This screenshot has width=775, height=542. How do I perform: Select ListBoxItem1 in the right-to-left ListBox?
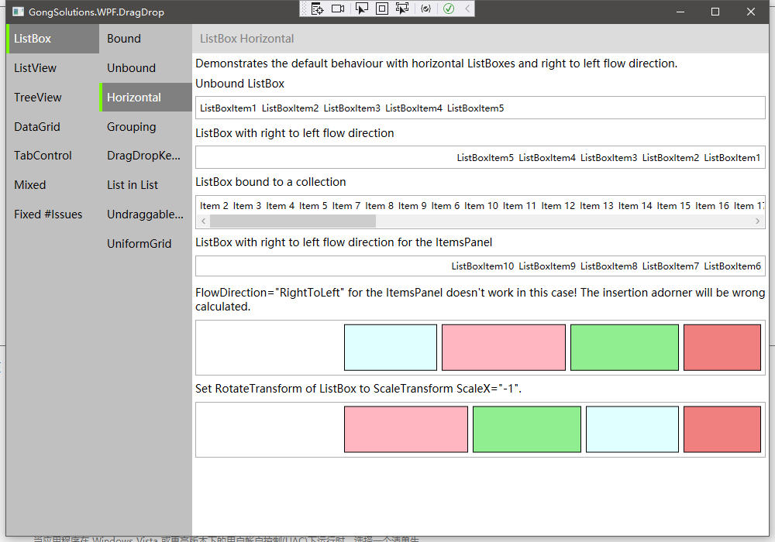732,158
